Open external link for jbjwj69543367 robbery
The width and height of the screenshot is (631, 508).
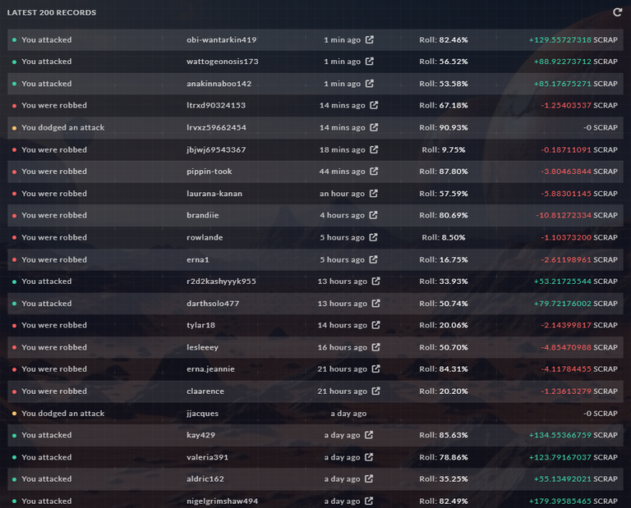[x=374, y=149]
